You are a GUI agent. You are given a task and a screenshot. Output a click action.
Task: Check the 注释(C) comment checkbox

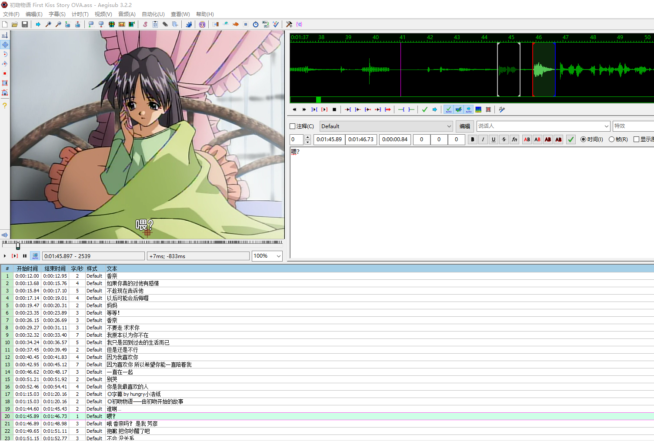tap(293, 126)
